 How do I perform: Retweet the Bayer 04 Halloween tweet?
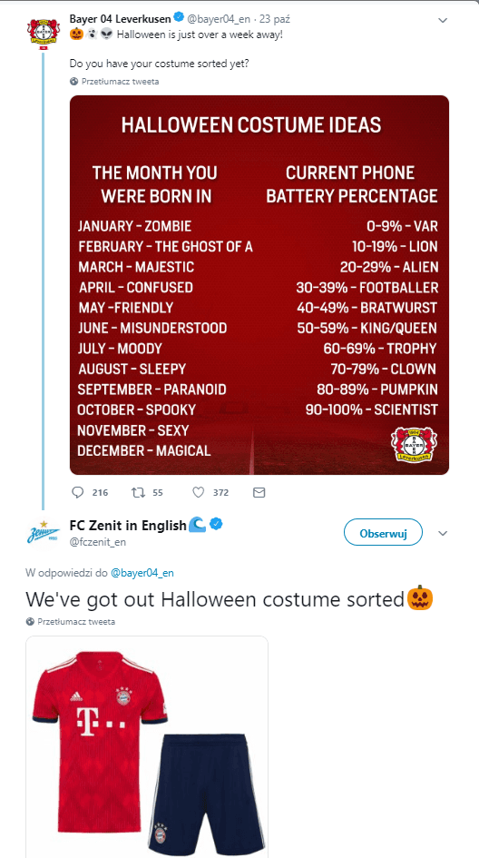tap(138, 492)
